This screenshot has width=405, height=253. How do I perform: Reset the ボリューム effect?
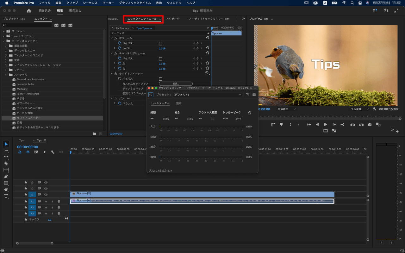(207, 38)
